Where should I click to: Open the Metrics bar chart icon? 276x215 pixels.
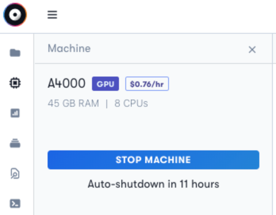point(15,113)
